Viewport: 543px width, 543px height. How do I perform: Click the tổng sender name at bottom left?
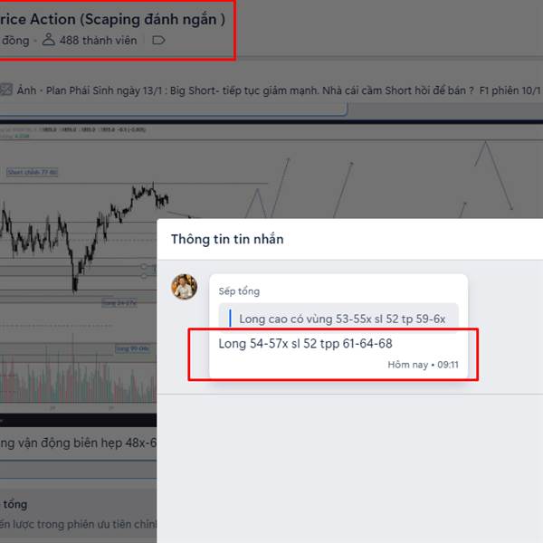click(14, 504)
